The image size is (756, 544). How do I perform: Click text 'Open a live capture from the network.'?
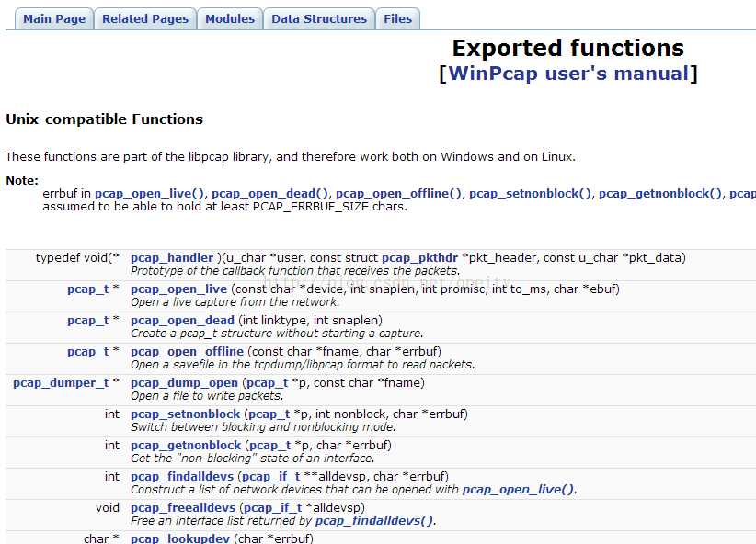[x=235, y=302]
